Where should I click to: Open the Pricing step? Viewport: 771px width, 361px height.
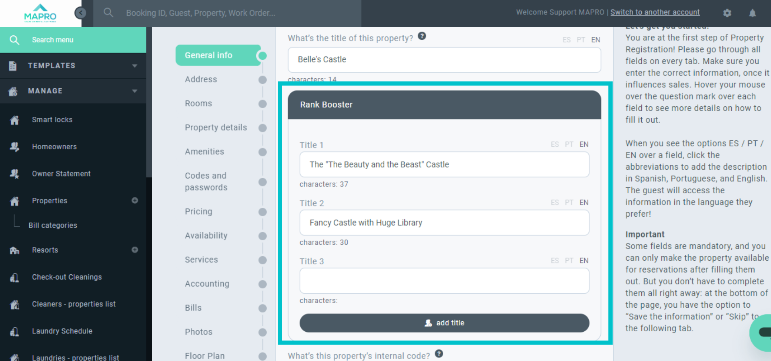198,211
